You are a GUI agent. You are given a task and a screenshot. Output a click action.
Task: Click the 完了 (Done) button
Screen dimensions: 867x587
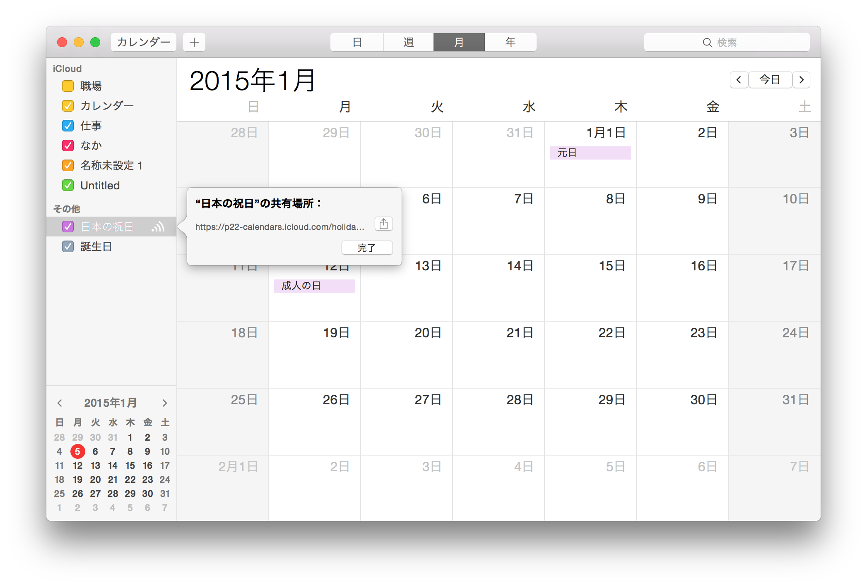tap(365, 247)
